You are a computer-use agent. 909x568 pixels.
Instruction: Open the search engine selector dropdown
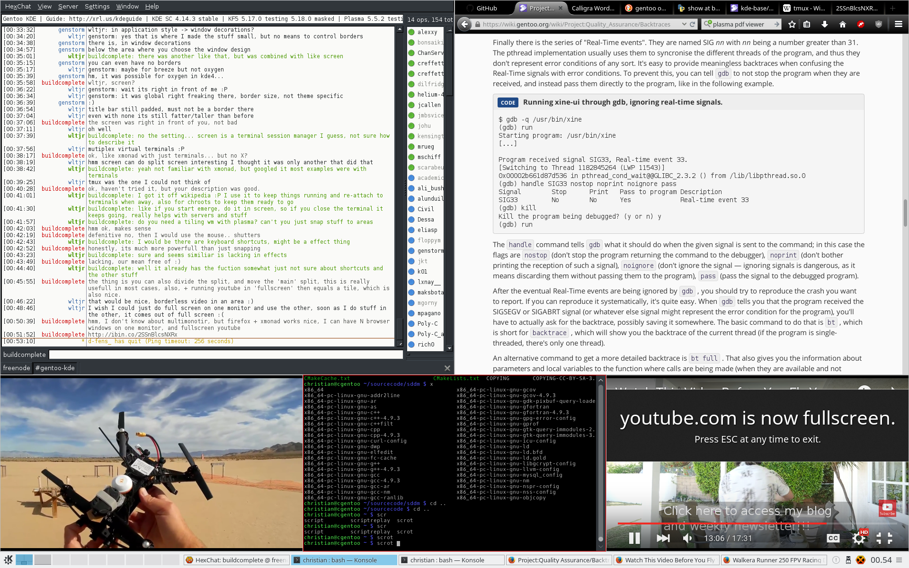(x=708, y=24)
